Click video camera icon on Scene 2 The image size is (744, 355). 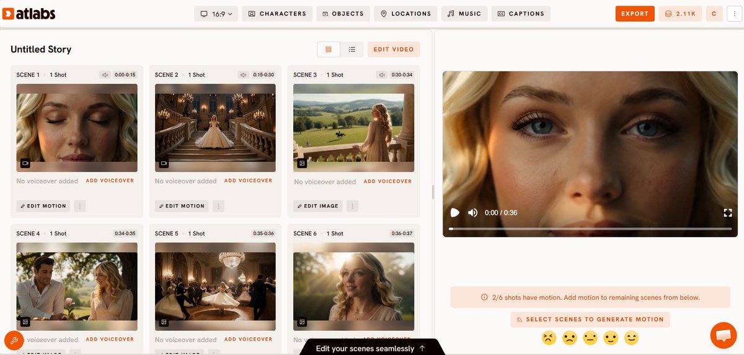[x=164, y=164]
